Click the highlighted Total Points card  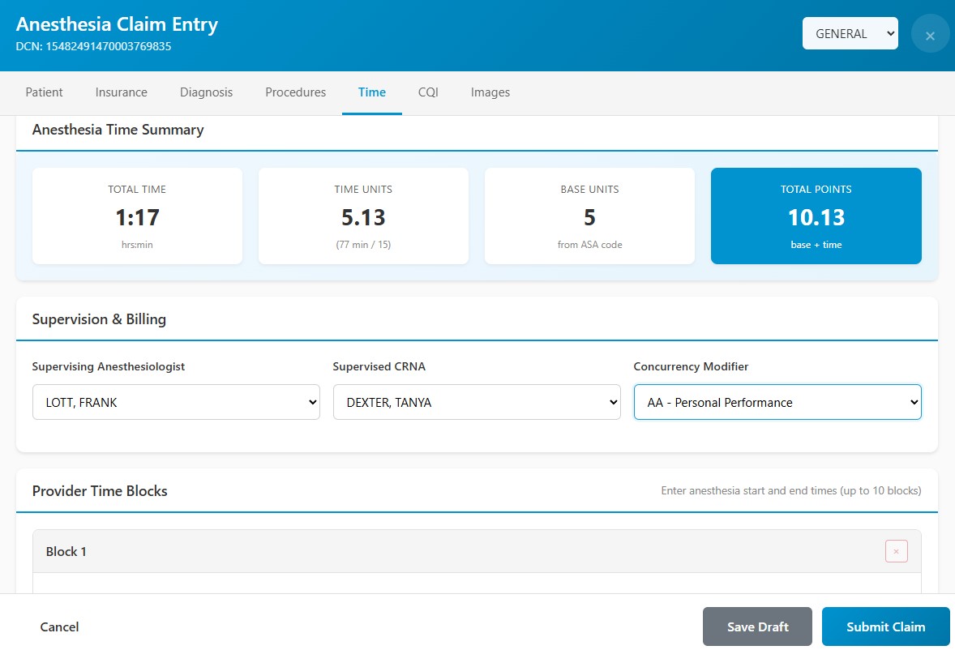pos(816,216)
